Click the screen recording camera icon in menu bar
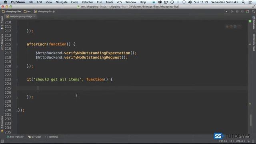This screenshot has height=144, width=256. [166, 2]
